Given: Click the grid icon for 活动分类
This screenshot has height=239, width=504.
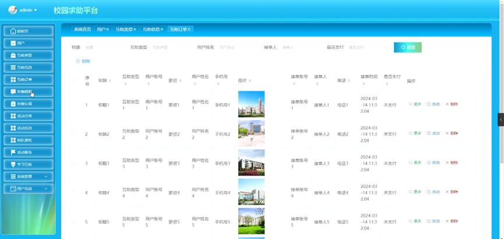Looking at the screenshot, I should point(13,116).
